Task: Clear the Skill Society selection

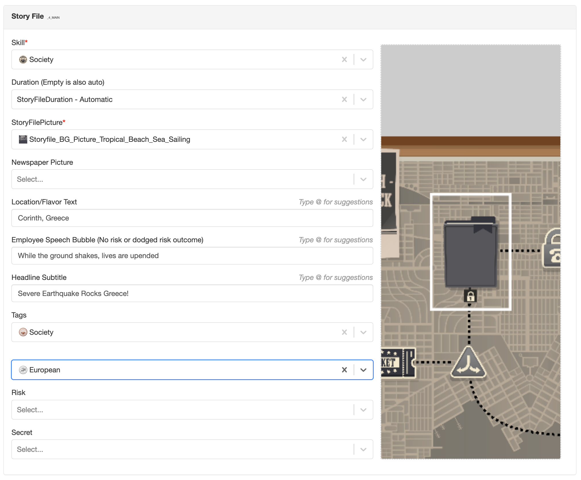Action: click(344, 59)
